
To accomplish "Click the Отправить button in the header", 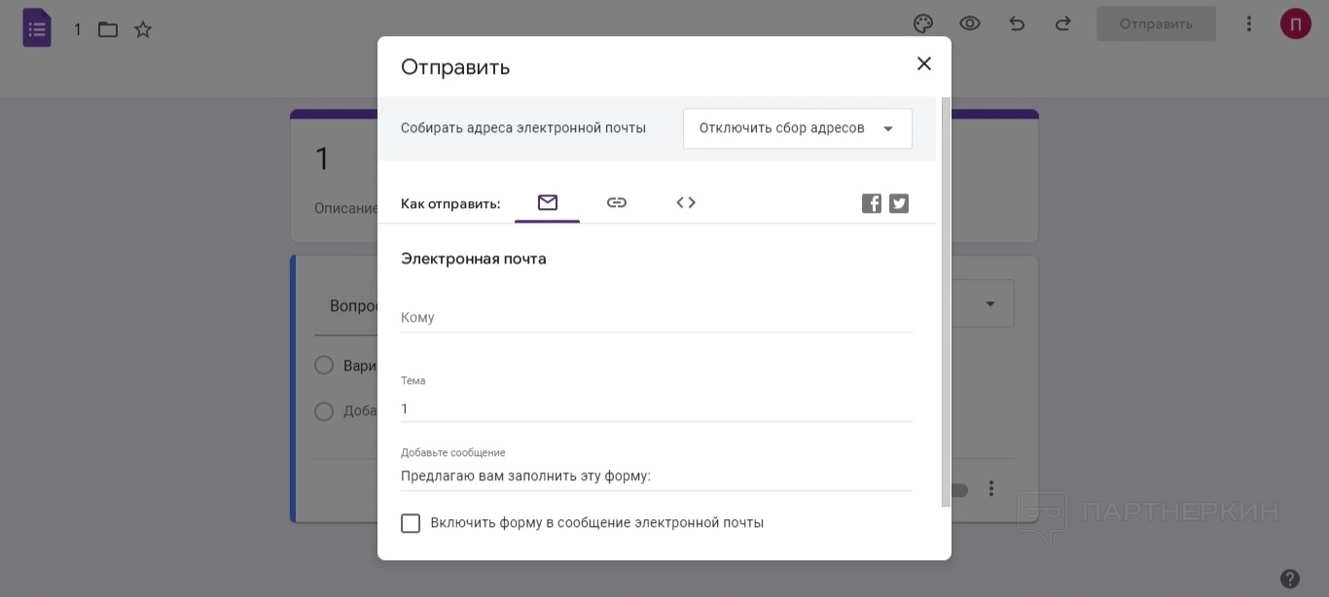I will 1156,24.
